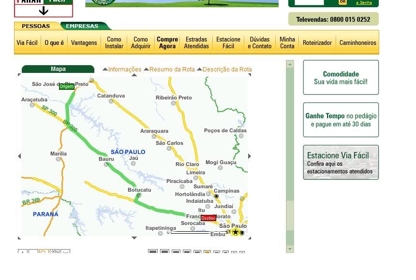Click the Marília label on the map

click(59, 154)
